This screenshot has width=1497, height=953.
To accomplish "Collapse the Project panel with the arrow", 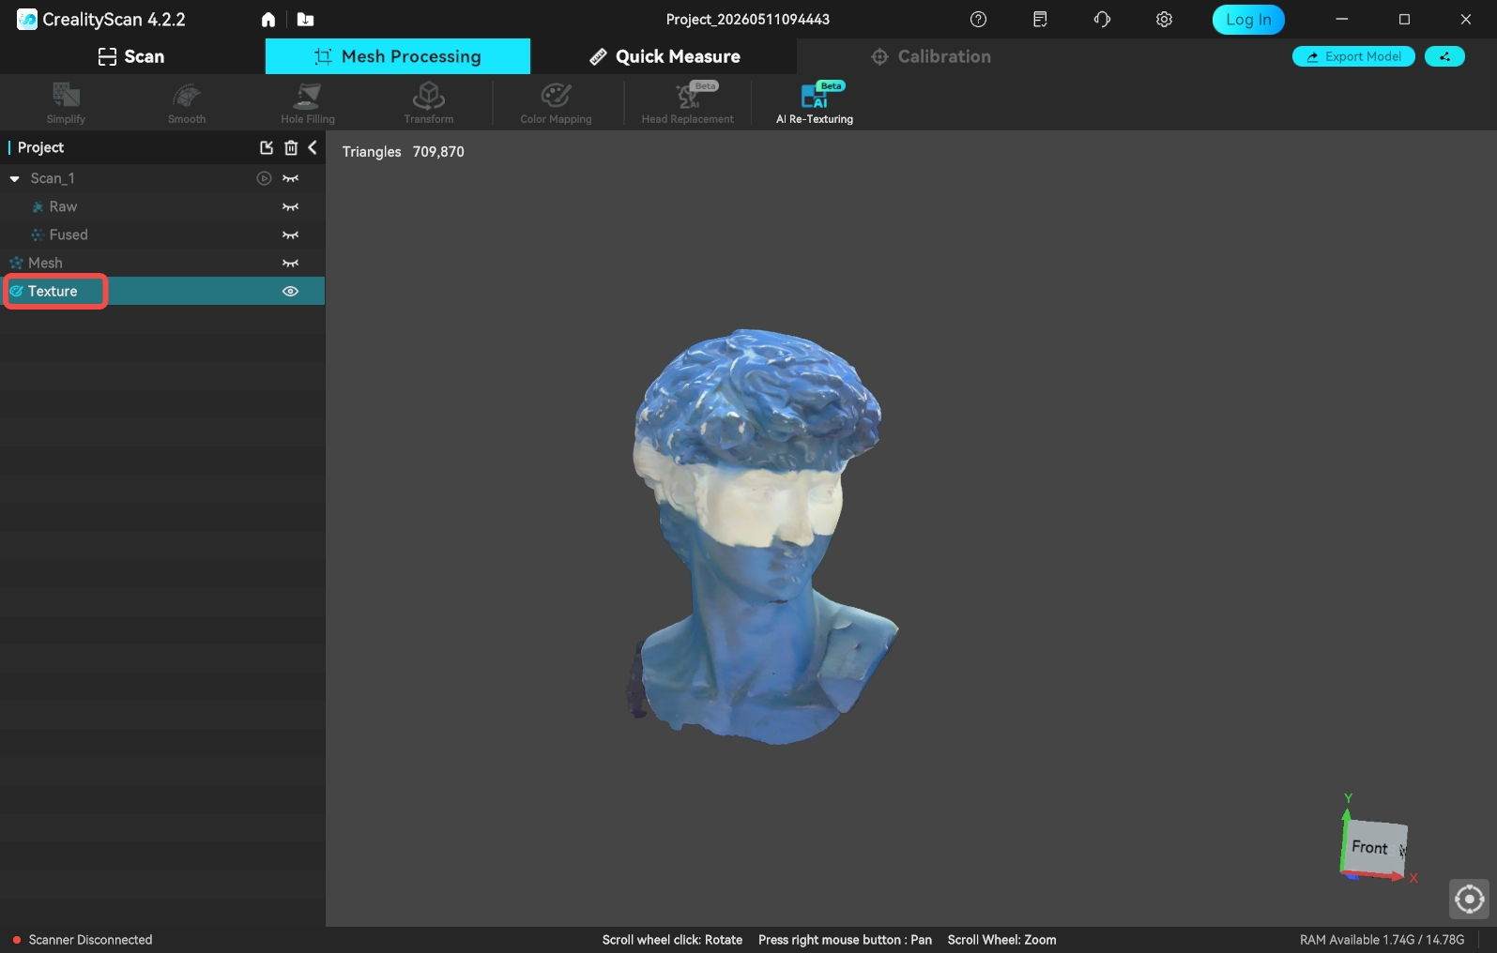I will (x=313, y=147).
